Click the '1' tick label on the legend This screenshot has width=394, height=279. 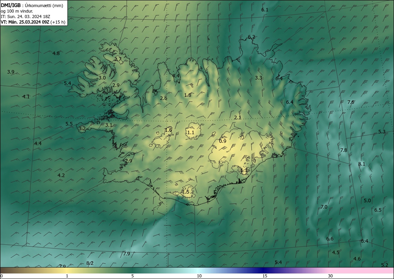click(67, 276)
